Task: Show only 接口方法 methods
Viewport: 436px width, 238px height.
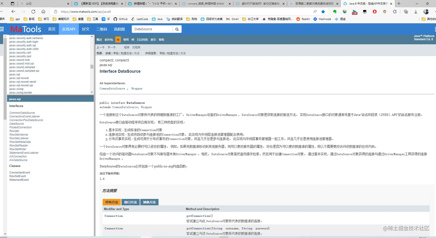Action: pyautogui.click(x=130, y=202)
